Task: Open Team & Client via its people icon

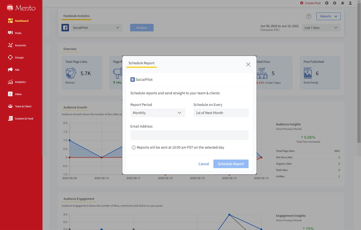Action: [10, 106]
